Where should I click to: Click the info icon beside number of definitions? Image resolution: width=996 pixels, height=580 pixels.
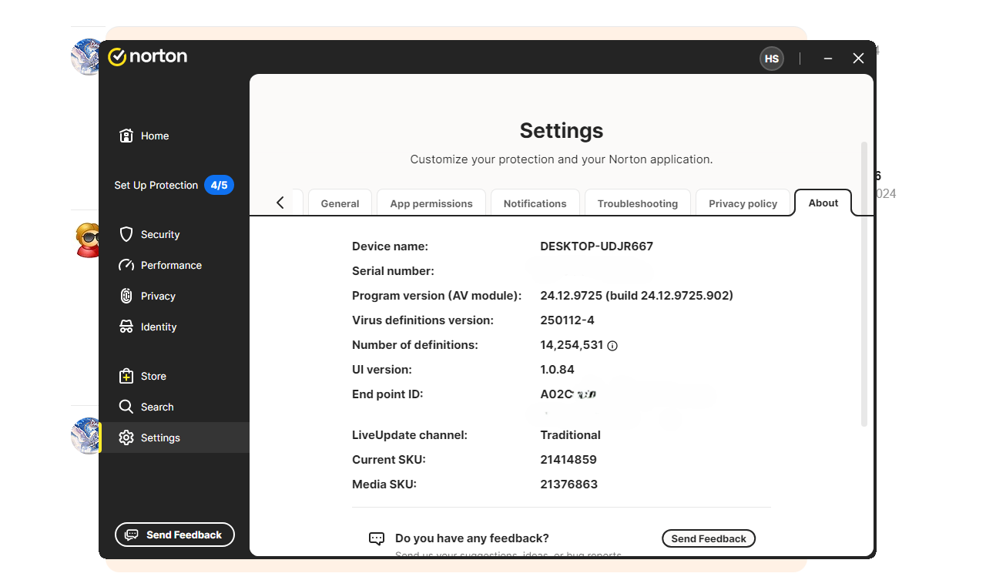click(612, 346)
